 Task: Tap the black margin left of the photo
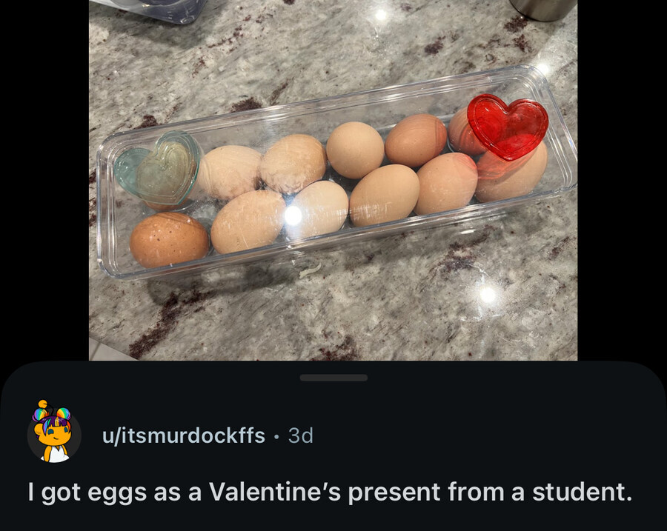point(44,178)
